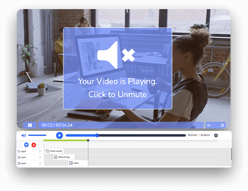Viewport: 248px width, 191px height.
Task: Click the blue play button in editor
Action: (60, 135)
